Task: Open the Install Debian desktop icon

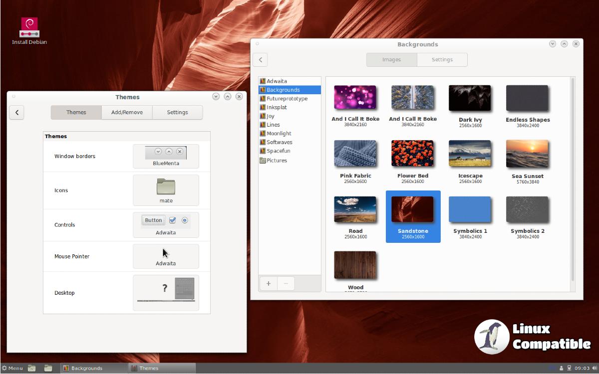Action: coord(29,29)
